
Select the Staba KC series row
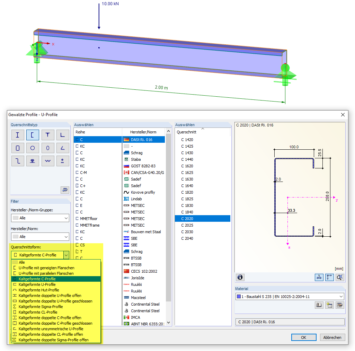(119, 159)
